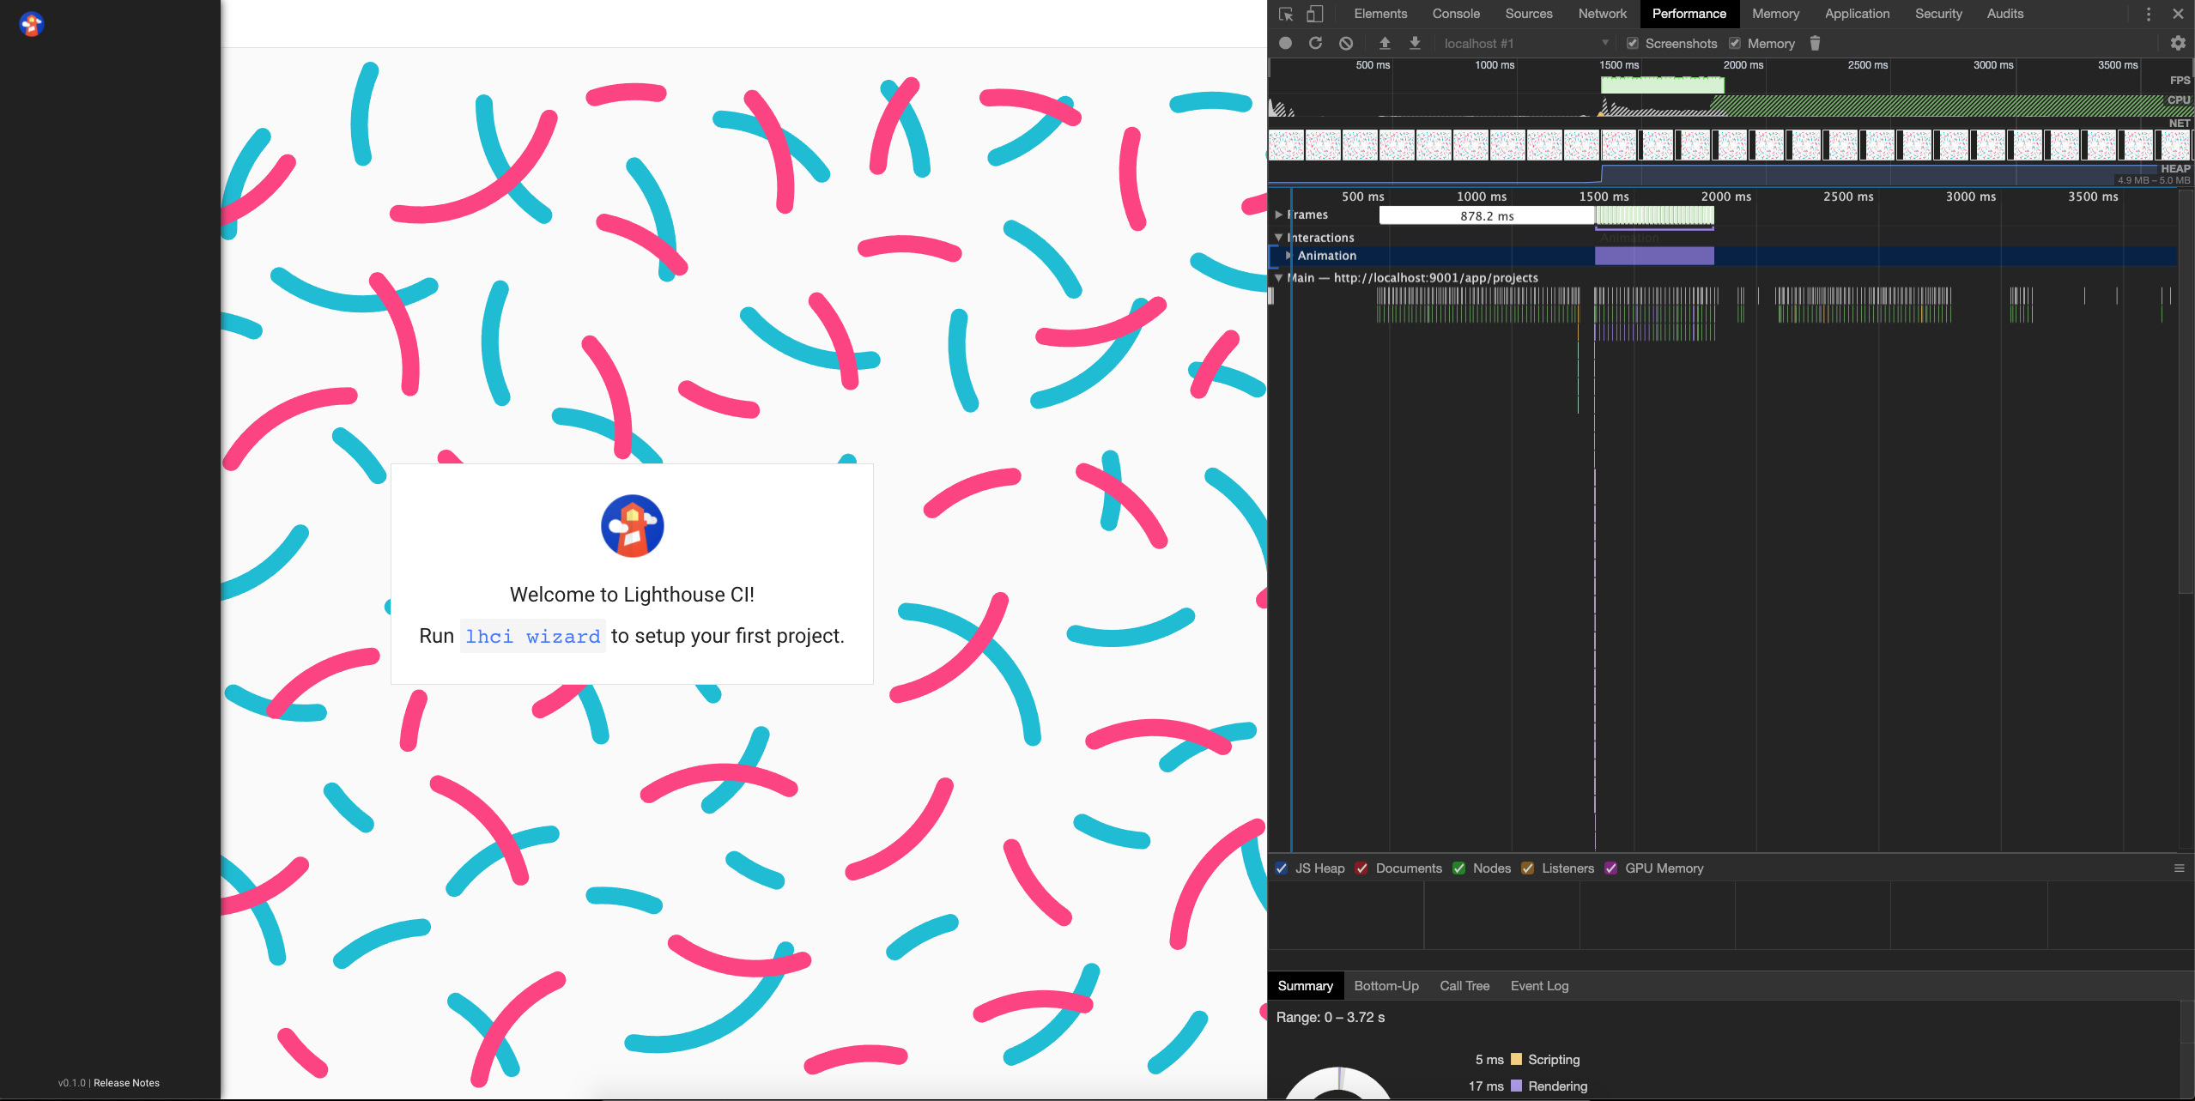
Task: Expand the Animation row
Action: pos(1289,256)
